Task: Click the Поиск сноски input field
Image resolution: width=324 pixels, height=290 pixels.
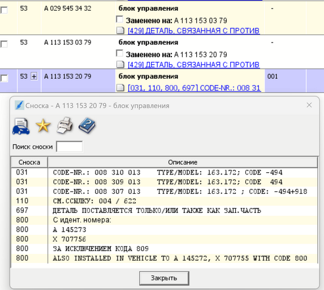Action: [70, 147]
